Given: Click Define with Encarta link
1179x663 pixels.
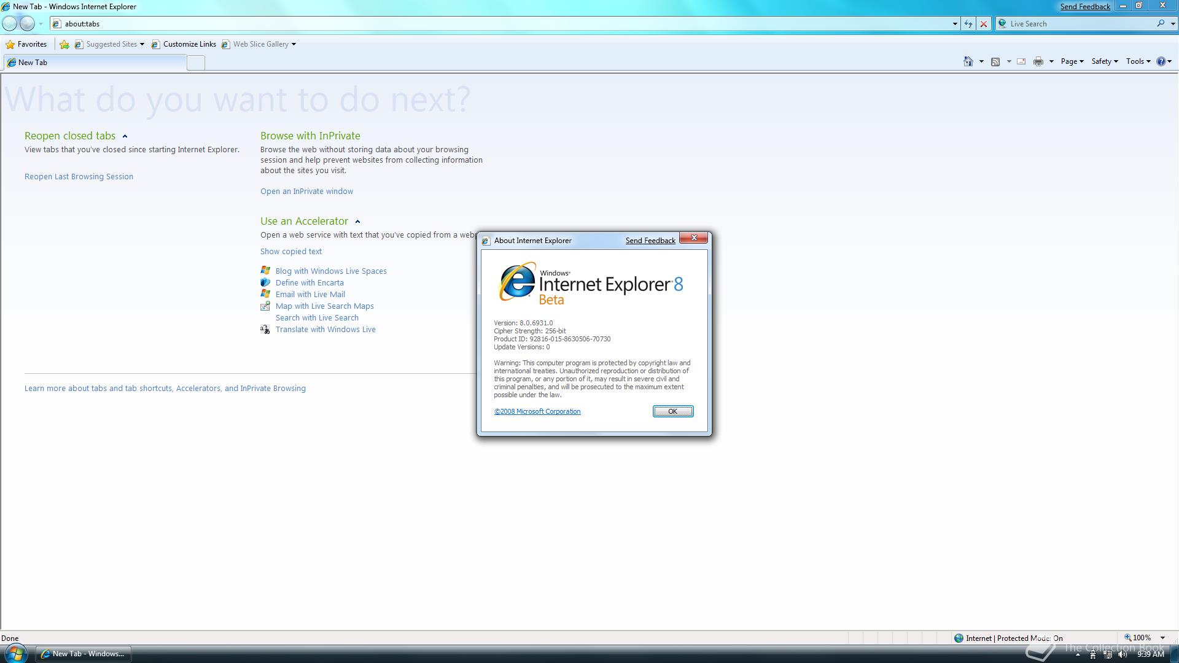Looking at the screenshot, I should (x=309, y=283).
